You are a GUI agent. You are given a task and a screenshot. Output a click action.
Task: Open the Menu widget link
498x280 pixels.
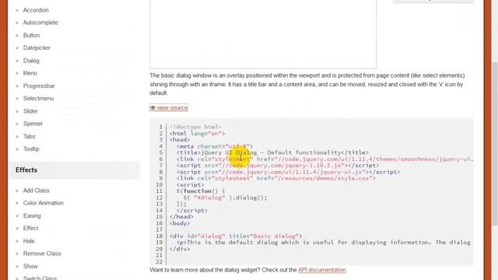30,73
